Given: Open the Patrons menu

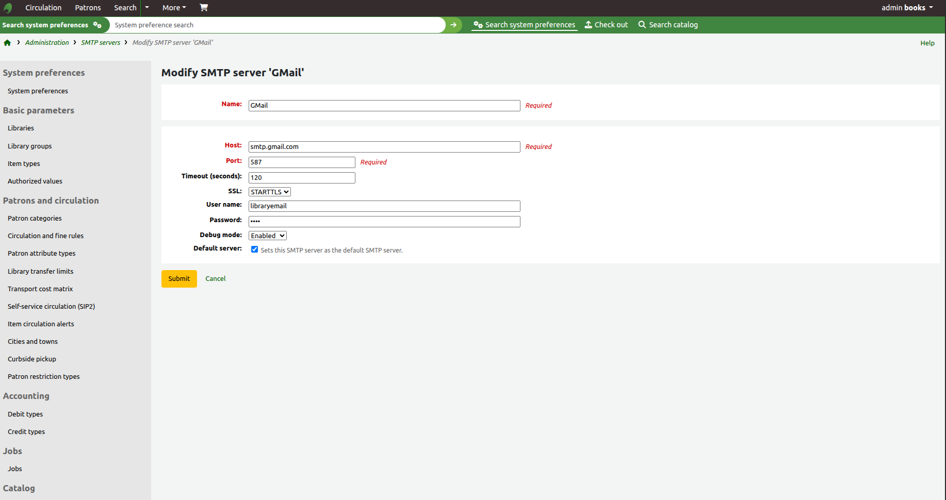Looking at the screenshot, I should point(87,8).
